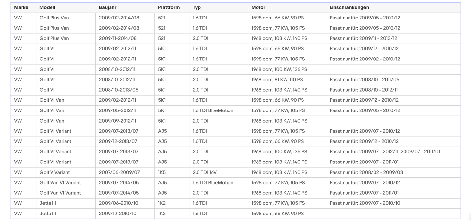Click the Einschränkungen column header
The width and height of the screenshot is (471, 221).
349,7
